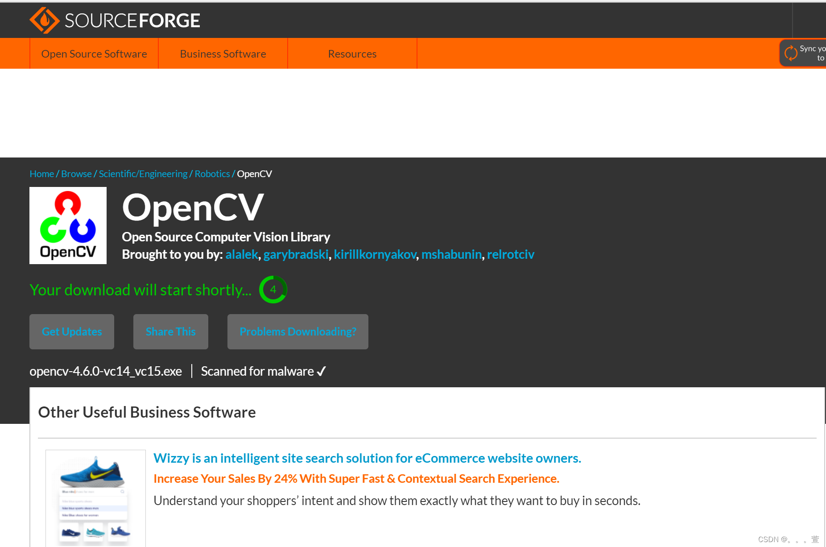The width and height of the screenshot is (826, 547).
Task: Open the Scientific/Engineering category link
Action: pyautogui.click(x=143, y=174)
